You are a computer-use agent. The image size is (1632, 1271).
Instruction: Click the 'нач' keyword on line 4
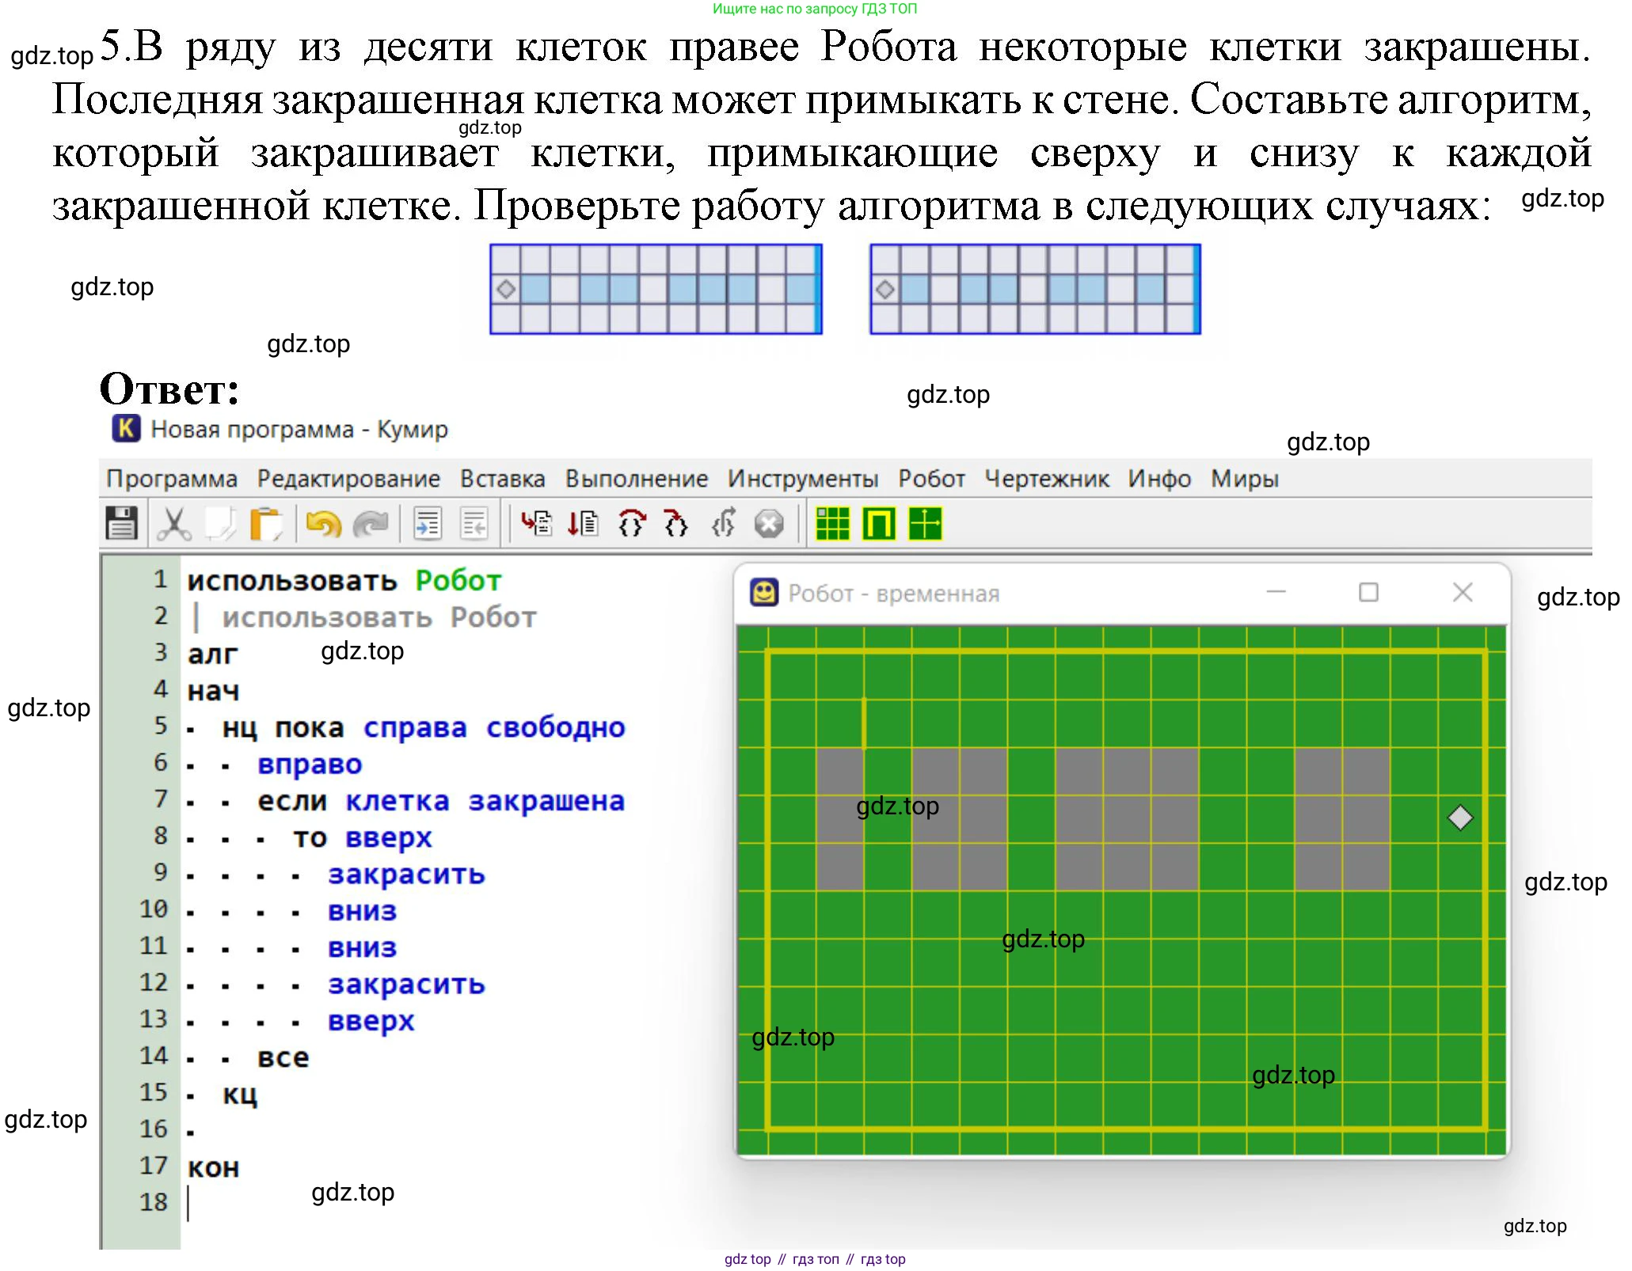[x=213, y=691]
